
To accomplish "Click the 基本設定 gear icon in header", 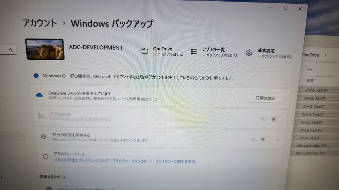I will [x=249, y=53].
